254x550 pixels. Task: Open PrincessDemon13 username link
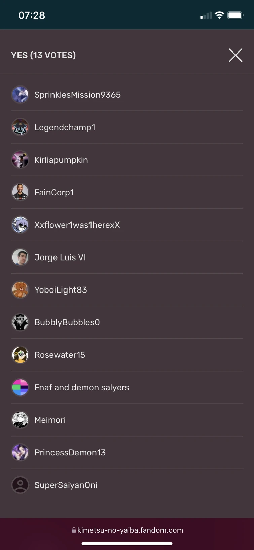pos(70,452)
